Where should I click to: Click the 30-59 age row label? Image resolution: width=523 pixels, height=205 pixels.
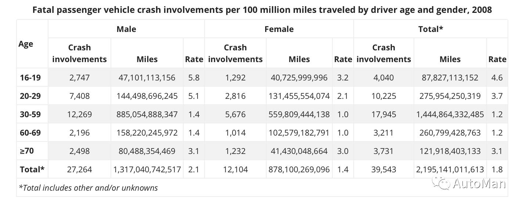click(x=30, y=114)
